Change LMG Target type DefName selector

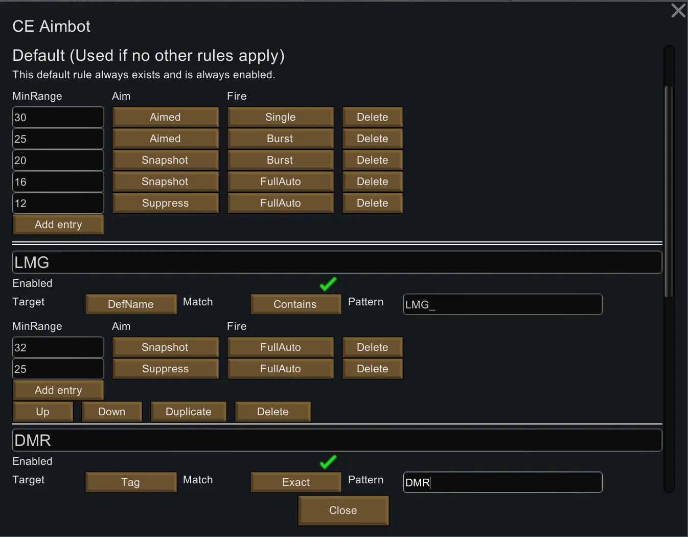pos(131,304)
